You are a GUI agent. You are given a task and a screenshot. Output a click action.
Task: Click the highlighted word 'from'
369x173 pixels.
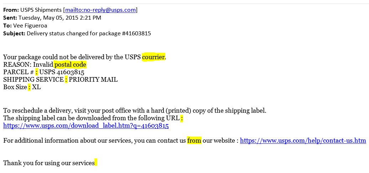coord(194,141)
